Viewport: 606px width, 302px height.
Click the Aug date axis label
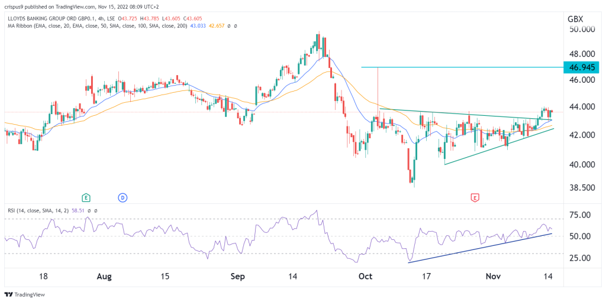pyautogui.click(x=104, y=277)
